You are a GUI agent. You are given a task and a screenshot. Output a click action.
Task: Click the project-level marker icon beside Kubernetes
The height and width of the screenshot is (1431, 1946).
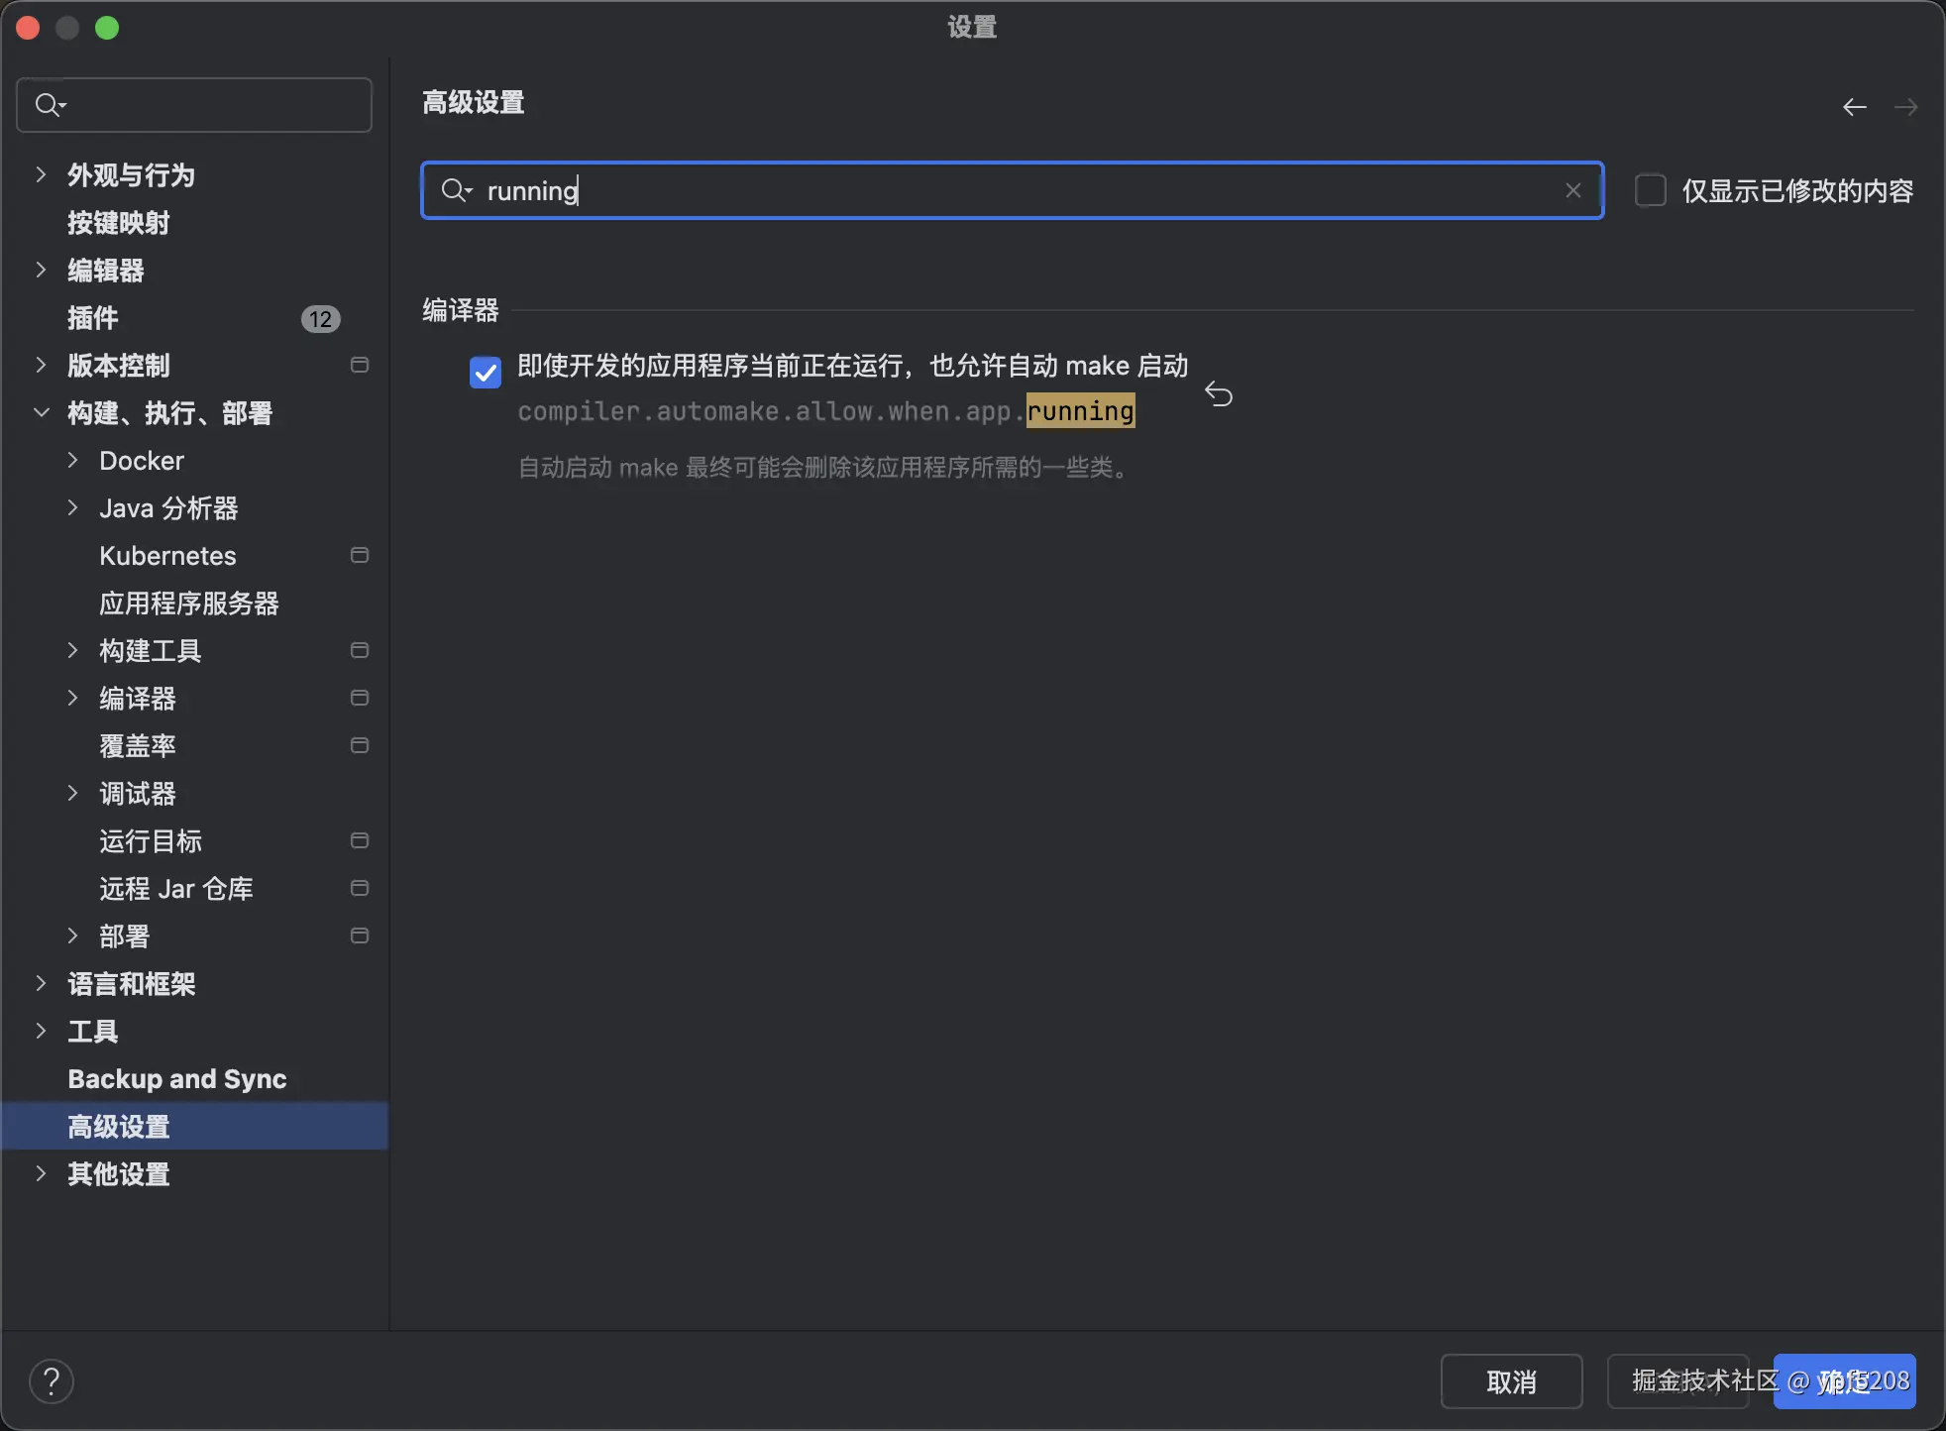(x=360, y=555)
